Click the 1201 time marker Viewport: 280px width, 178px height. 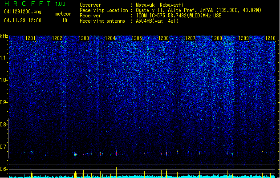click(31, 38)
